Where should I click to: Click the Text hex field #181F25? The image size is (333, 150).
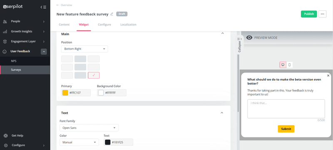[x=119, y=143]
